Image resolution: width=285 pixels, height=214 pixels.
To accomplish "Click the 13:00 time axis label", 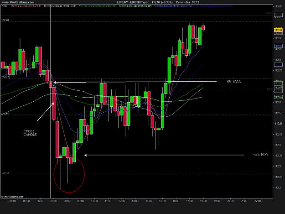I will [x=135, y=201].
